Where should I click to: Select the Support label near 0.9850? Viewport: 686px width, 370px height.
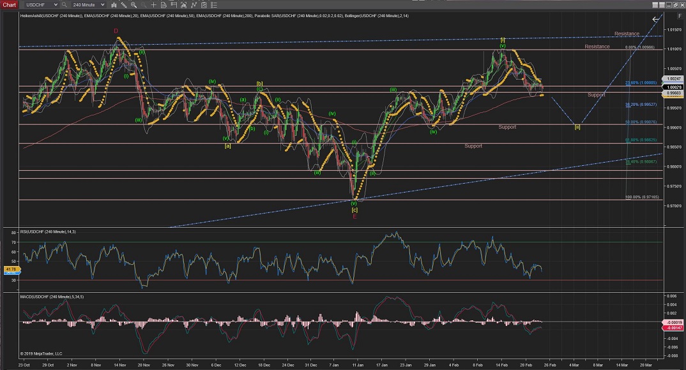473,146
